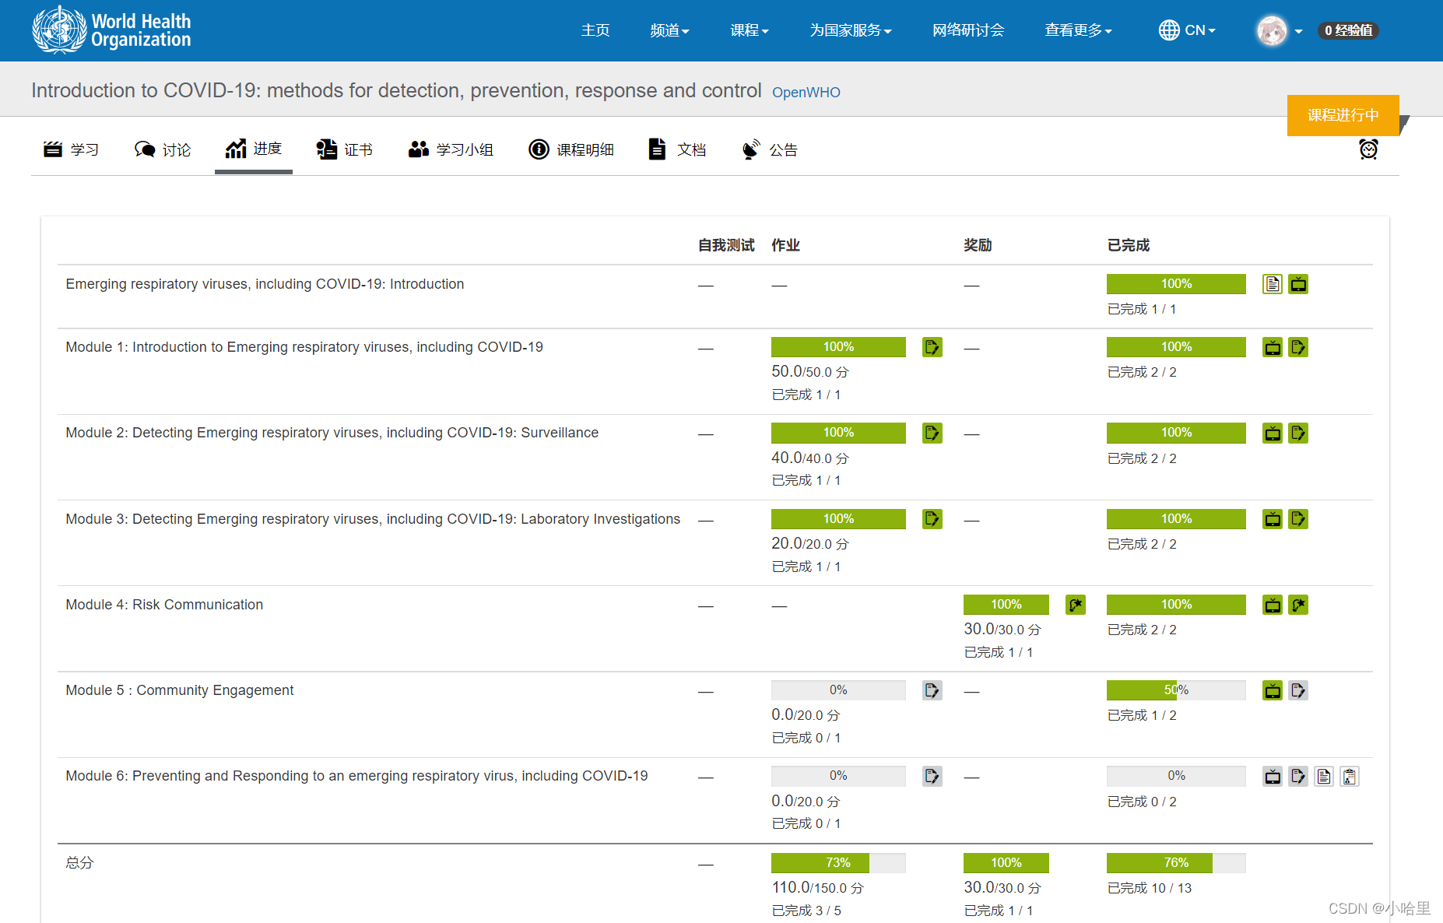This screenshot has height=923, width=1443.
Task: Open Module 3 assignment pencil icon
Action: tap(932, 518)
